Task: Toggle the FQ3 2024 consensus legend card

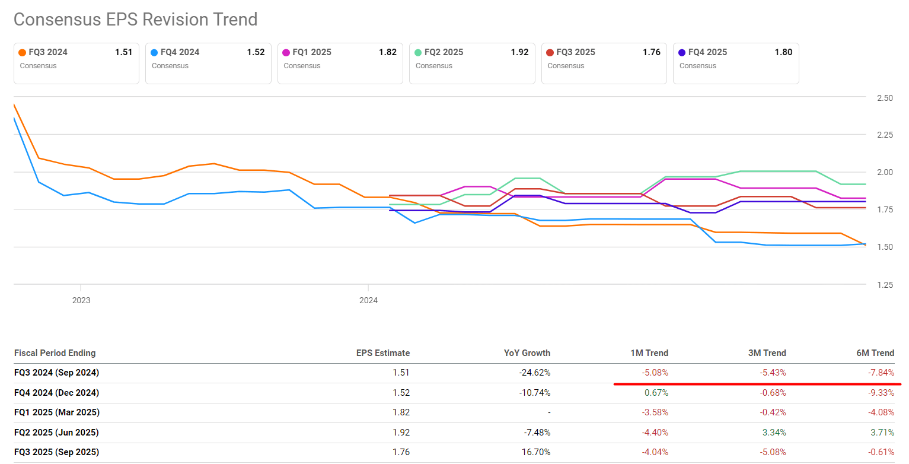Action: click(x=76, y=63)
